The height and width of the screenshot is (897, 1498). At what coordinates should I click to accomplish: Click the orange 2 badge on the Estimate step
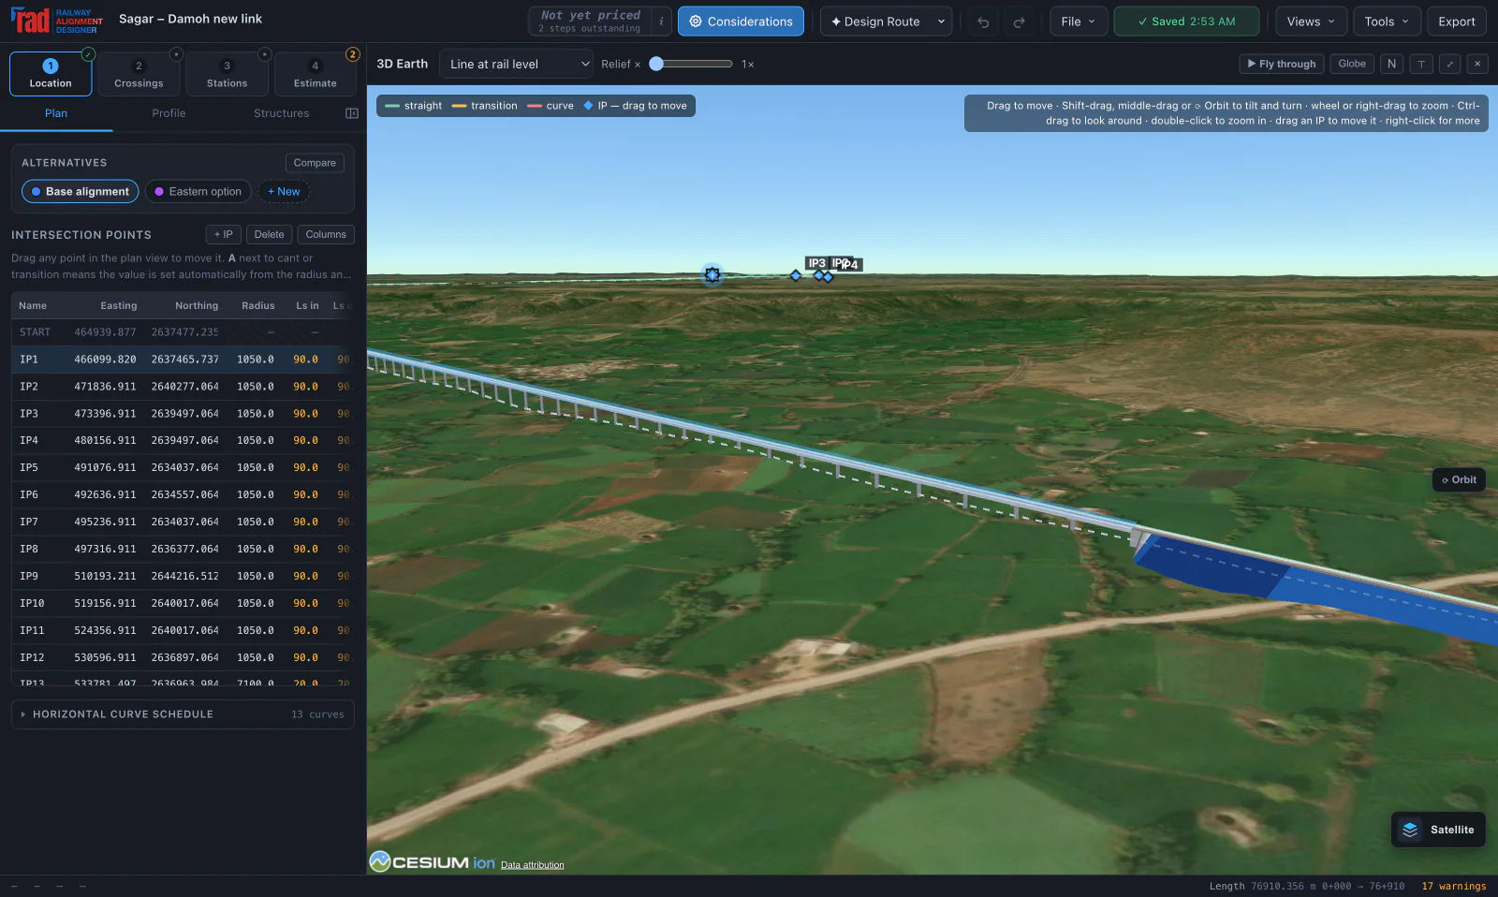tap(353, 54)
